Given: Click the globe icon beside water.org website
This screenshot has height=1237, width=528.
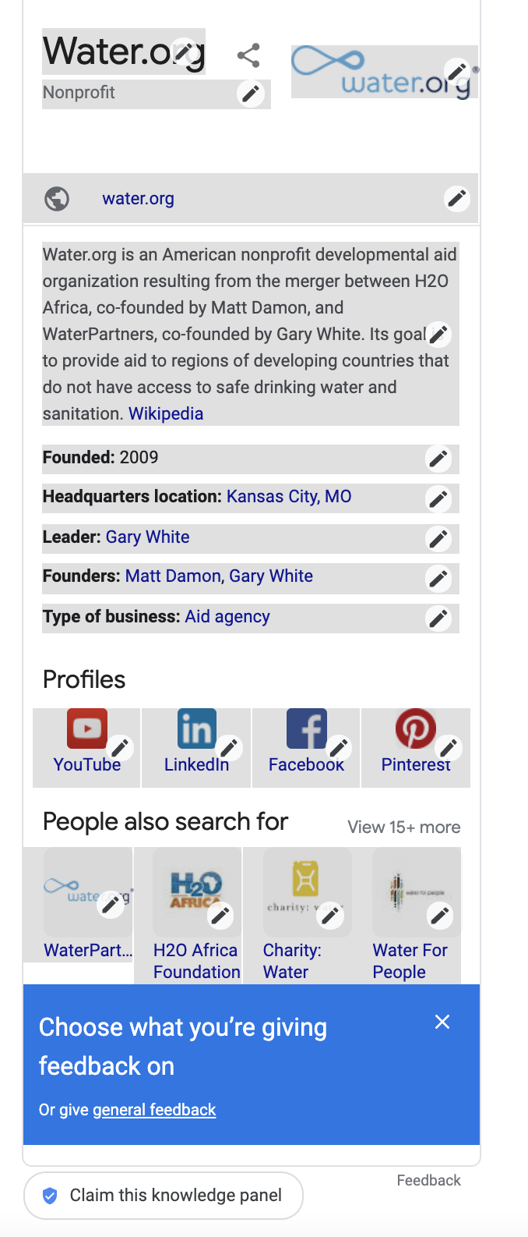Looking at the screenshot, I should click(57, 199).
